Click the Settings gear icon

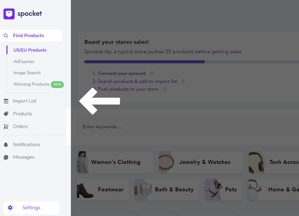click(10, 208)
